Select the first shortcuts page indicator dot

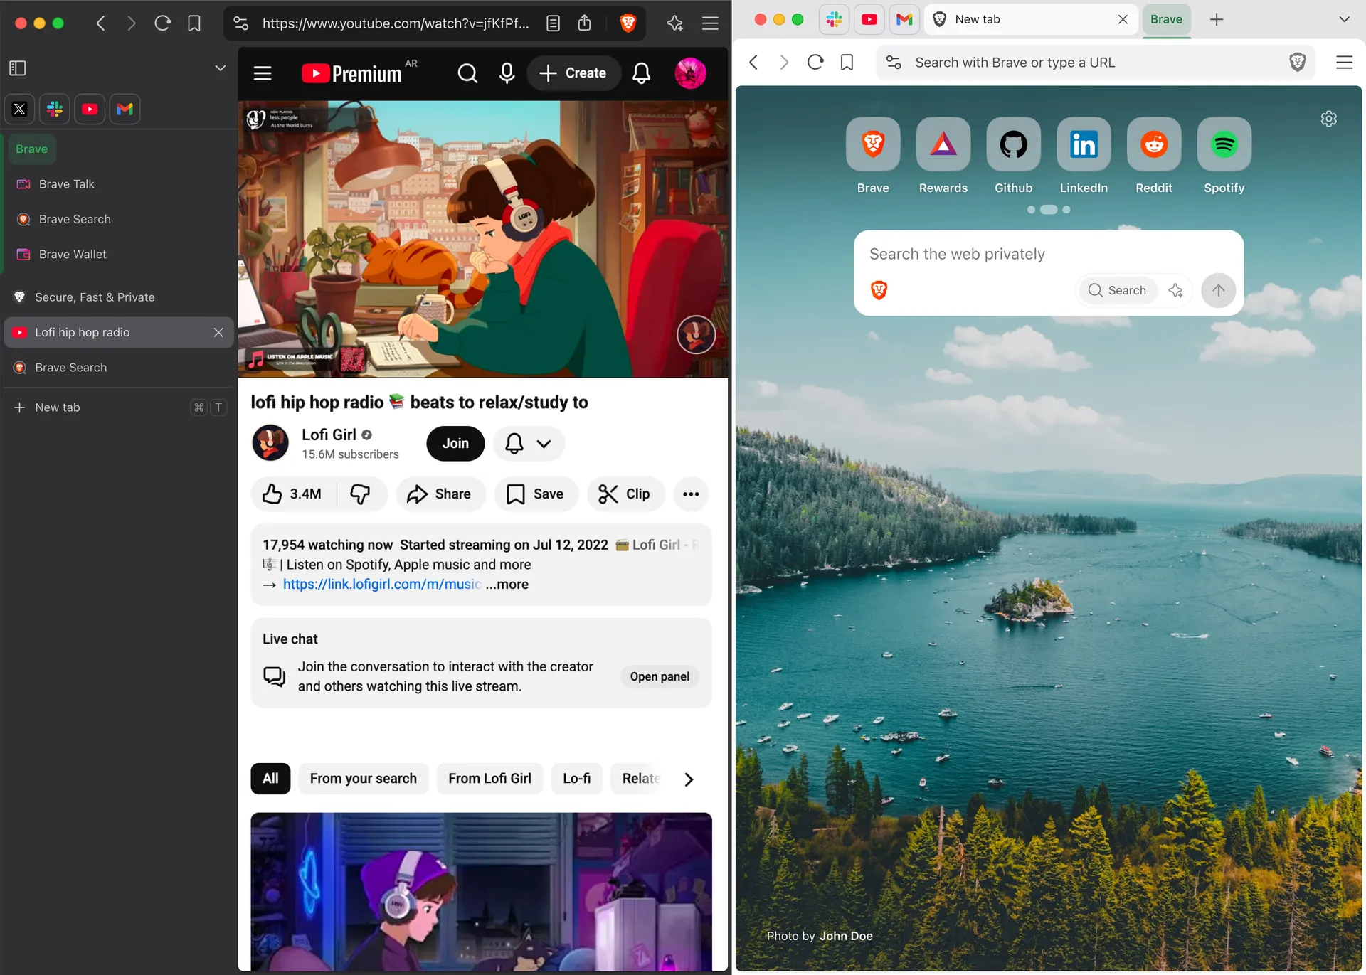1031,210
